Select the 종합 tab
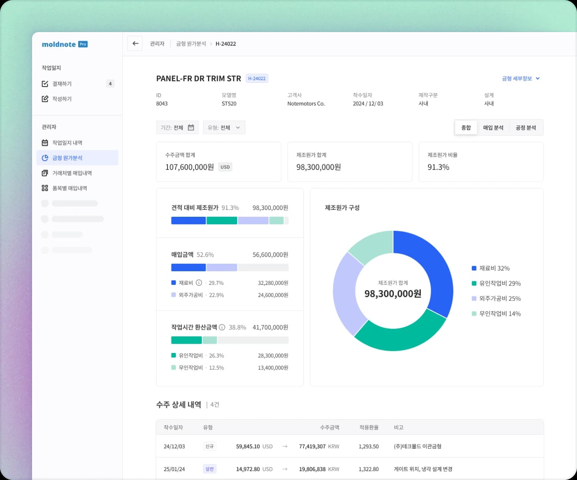The height and width of the screenshot is (480, 577). (x=466, y=127)
